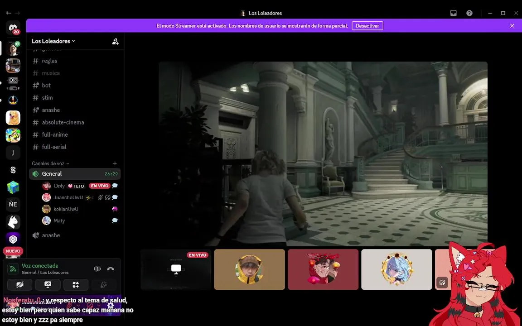Viewport: 522px width, 326px height.
Task: Click the EN VIVO badge beside Only
Action: 99,186
